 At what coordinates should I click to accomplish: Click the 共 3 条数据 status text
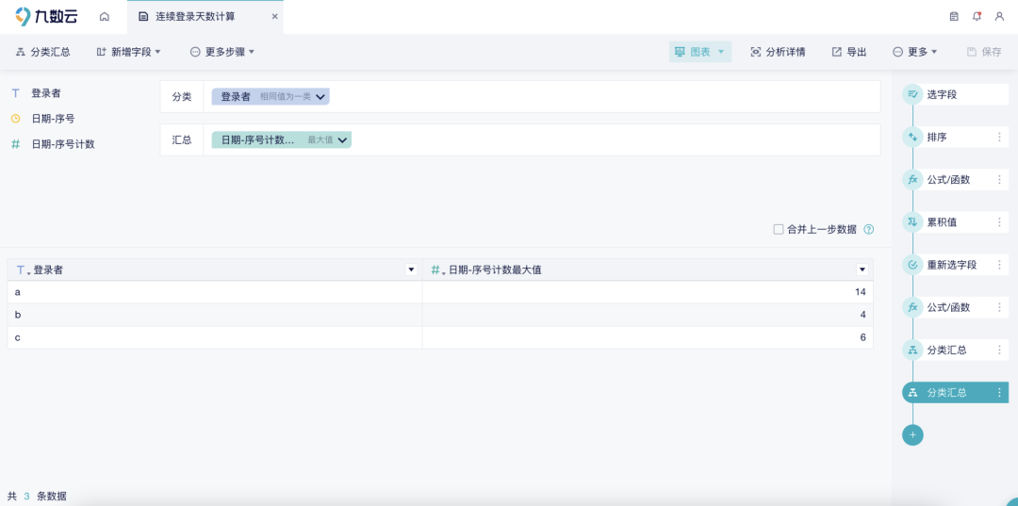37,497
